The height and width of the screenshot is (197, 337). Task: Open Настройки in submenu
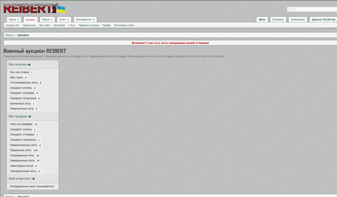pos(60,25)
